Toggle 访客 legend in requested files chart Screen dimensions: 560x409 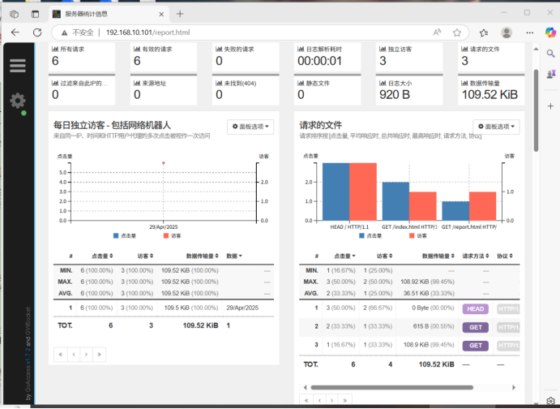tap(418, 236)
